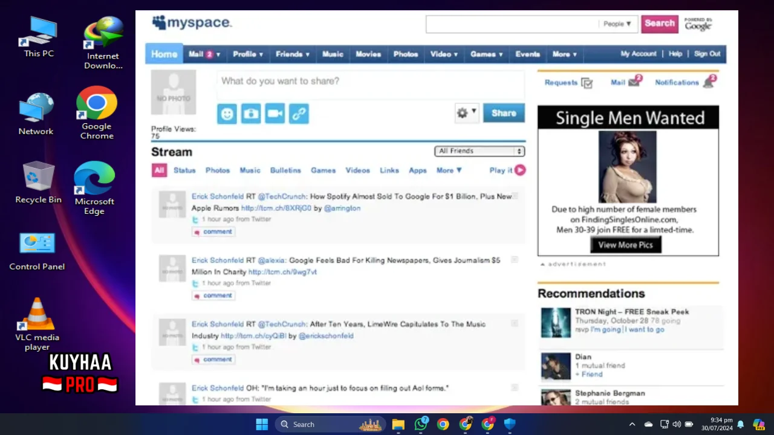Click the Help link

click(675, 54)
